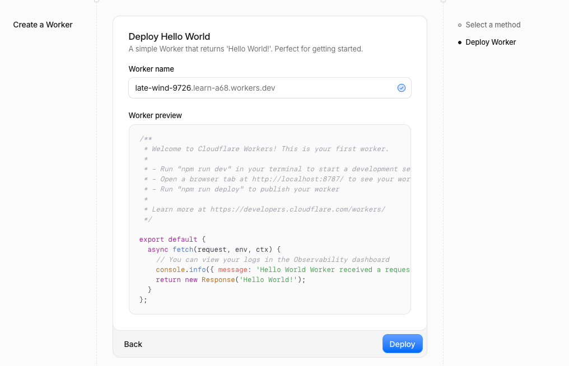Click the filled bullet beside 'Deploy Worker'
The height and width of the screenshot is (366, 569).
460,43
